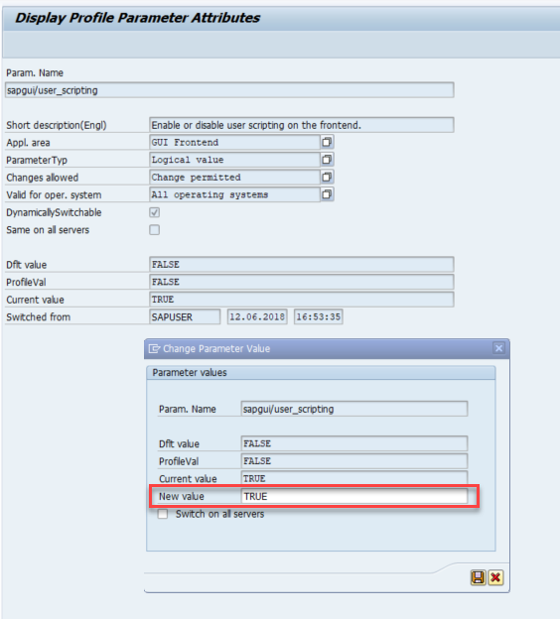
Task: Check the Same on all servers box
Action: [155, 230]
